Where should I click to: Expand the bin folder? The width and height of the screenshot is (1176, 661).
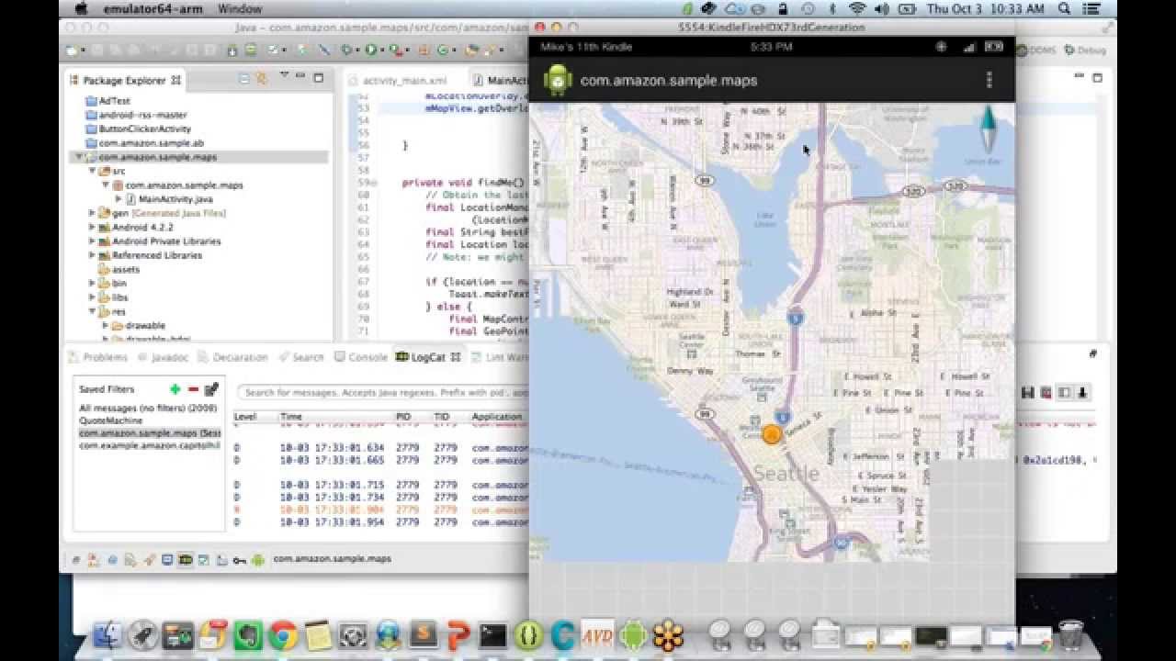(x=92, y=284)
